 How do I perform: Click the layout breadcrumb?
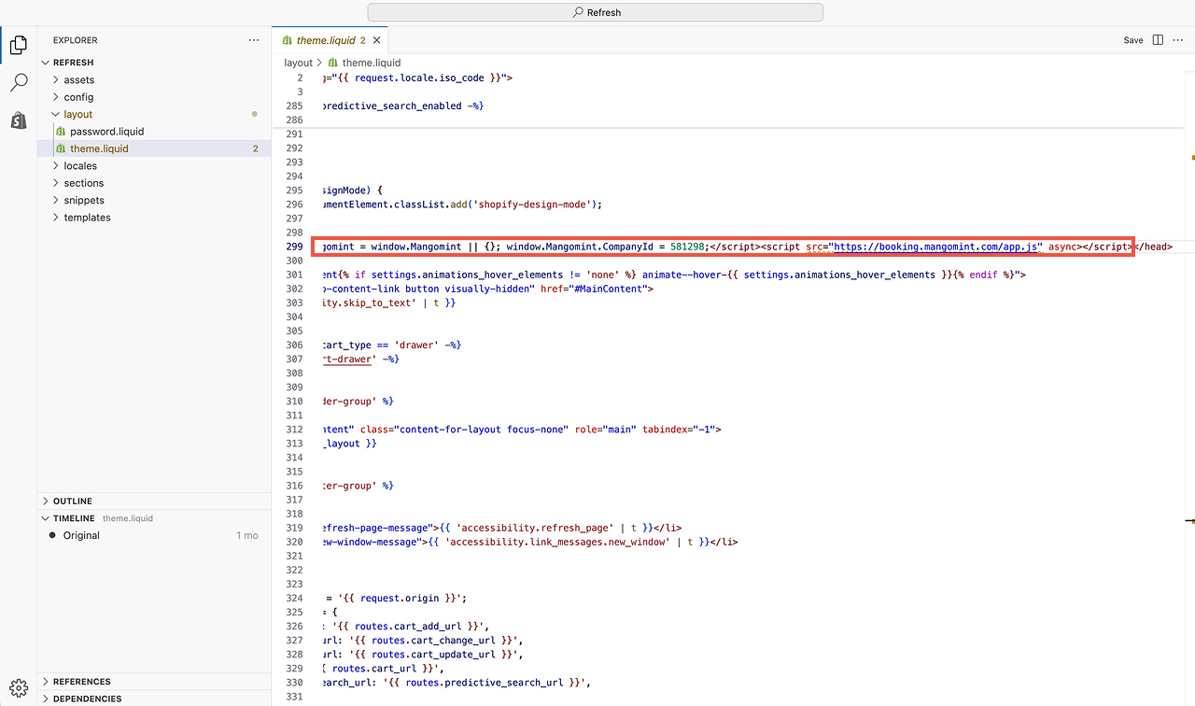[299, 63]
